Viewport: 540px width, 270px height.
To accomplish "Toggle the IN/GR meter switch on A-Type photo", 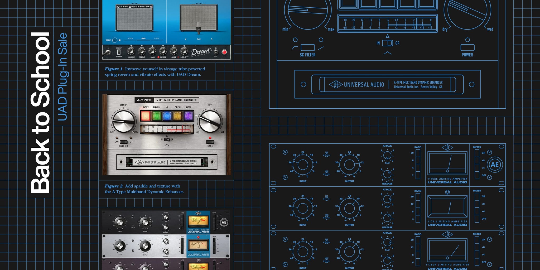I will pyautogui.click(x=167, y=139).
